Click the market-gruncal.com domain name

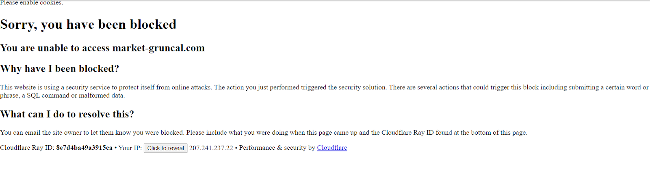(x=158, y=48)
